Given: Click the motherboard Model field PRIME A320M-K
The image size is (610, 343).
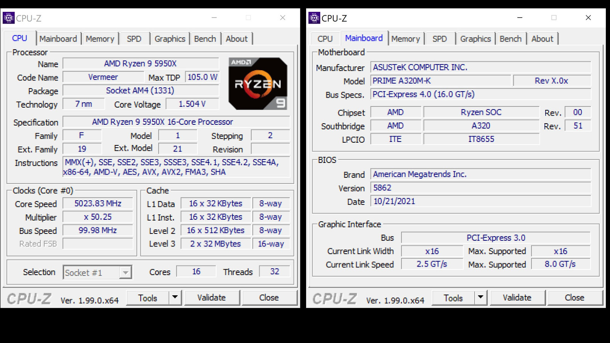Looking at the screenshot, I should pyautogui.click(x=440, y=81).
